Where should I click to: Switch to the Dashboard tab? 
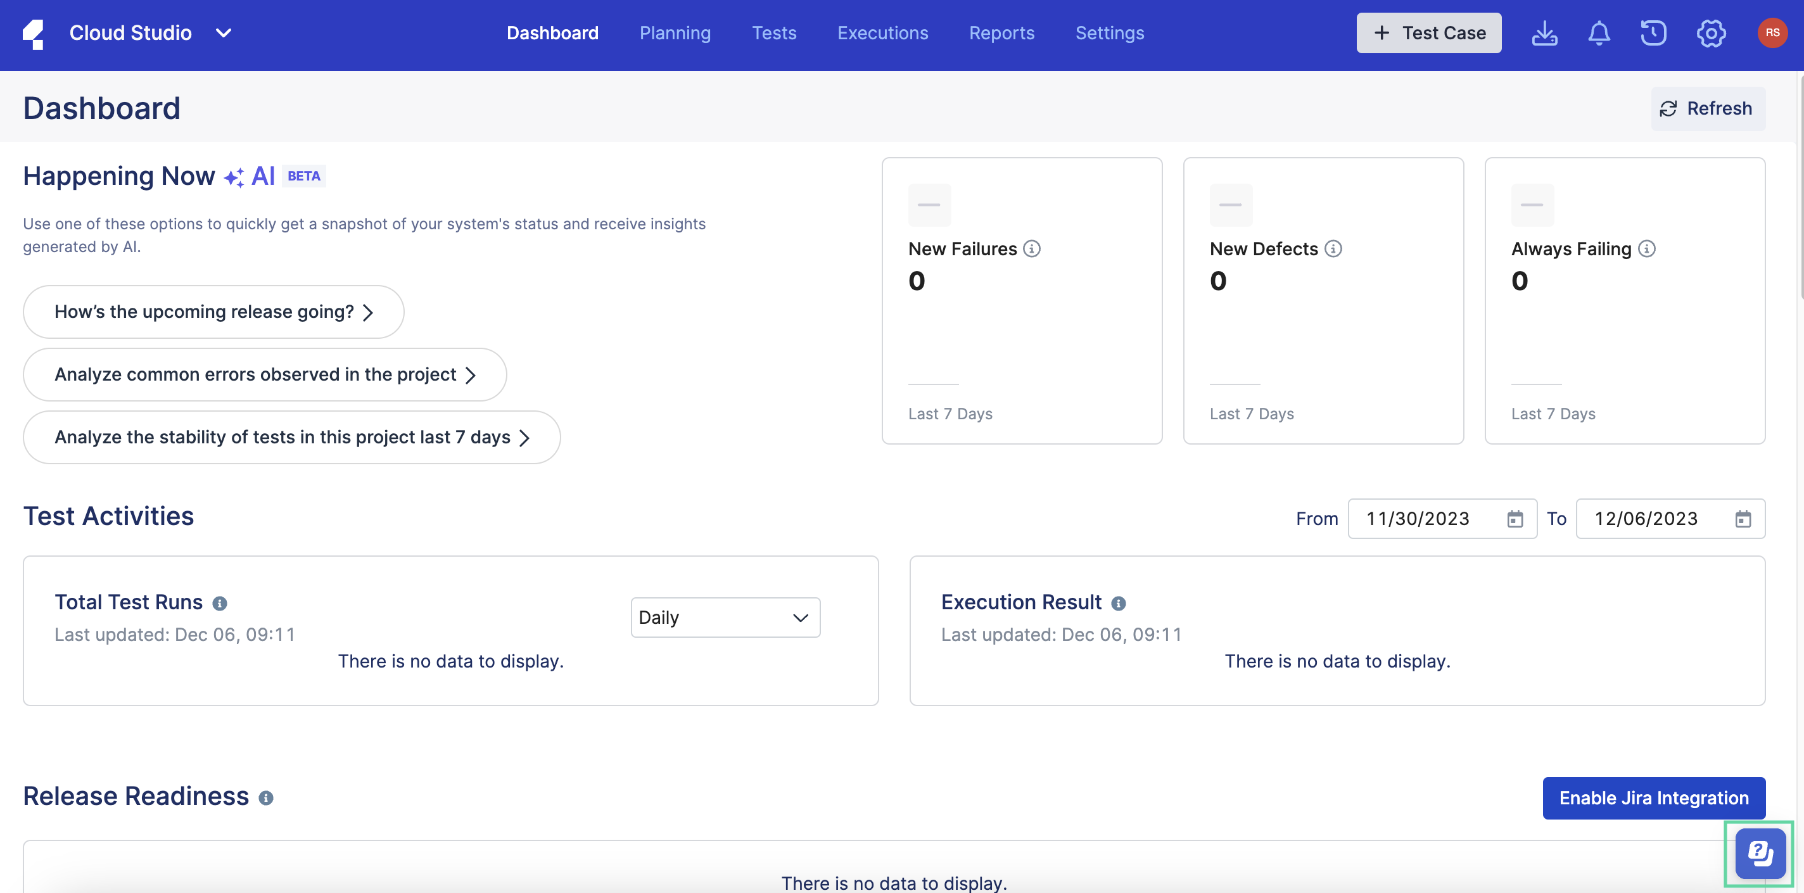click(x=552, y=33)
